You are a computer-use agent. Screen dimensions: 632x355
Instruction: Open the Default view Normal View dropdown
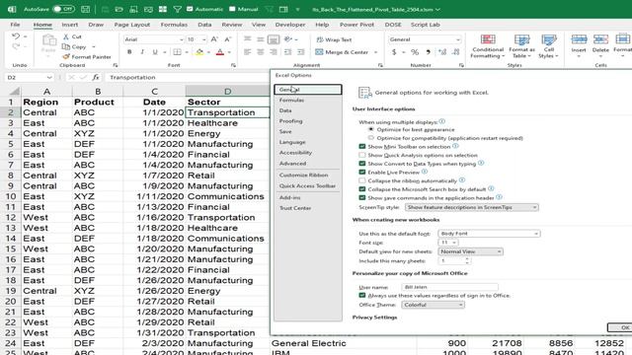tap(470, 251)
